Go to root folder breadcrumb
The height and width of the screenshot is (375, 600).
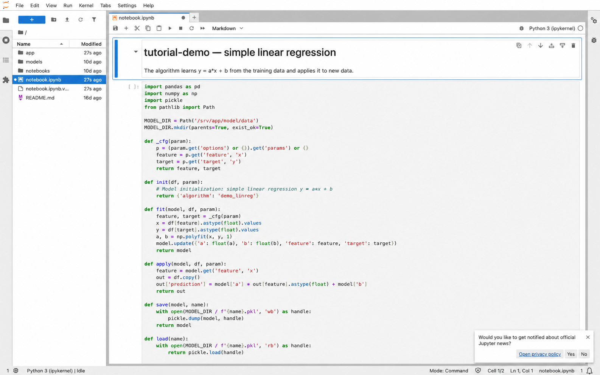tap(21, 33)
